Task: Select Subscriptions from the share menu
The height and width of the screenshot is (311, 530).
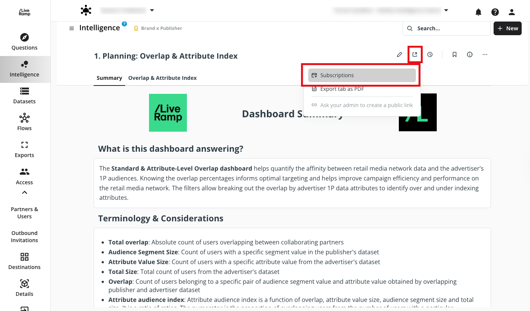Action: click(337, 75)
